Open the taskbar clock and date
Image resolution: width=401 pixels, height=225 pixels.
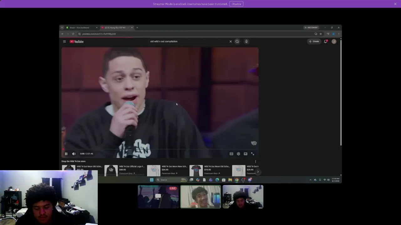pos(336,180)
